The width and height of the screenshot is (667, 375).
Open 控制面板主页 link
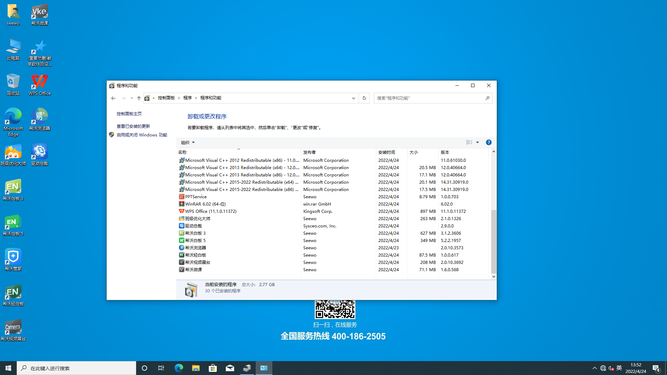[x=129, y=114]
